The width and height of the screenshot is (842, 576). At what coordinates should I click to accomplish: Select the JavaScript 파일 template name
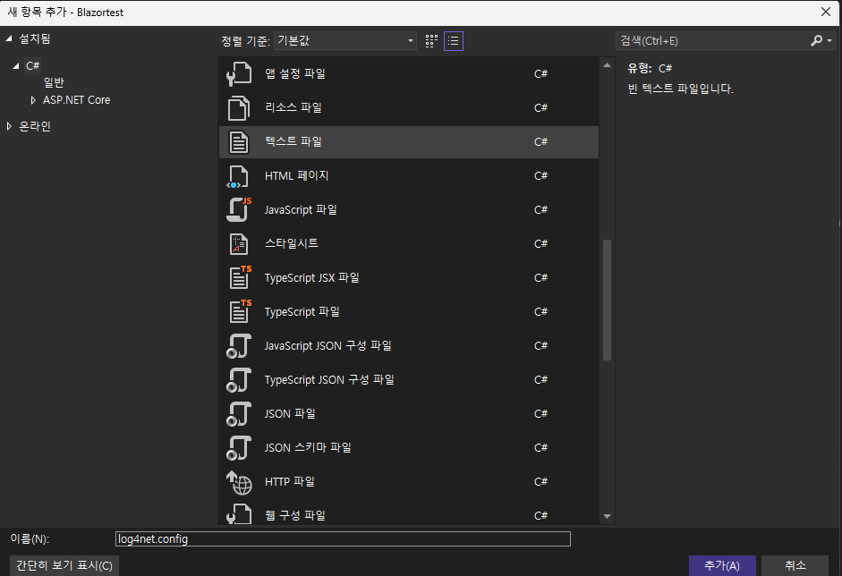(x=301, y=209)
